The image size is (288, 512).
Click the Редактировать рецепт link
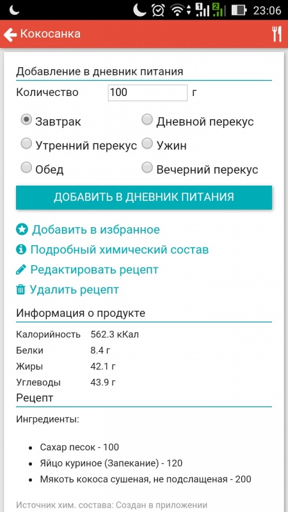[x=94, y=270]
